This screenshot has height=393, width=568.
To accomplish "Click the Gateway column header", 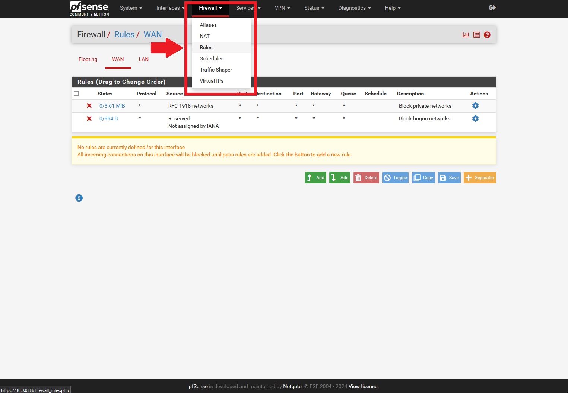I will coord(321,94).
